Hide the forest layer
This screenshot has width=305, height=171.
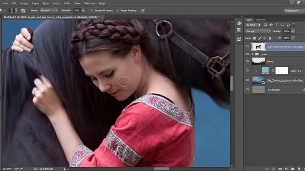247,61
